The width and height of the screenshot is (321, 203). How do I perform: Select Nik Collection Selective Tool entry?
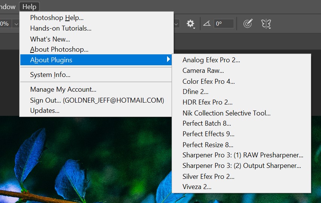(241, 113)
